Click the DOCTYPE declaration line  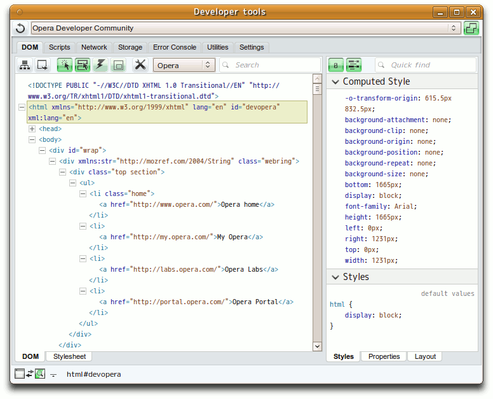tap(154, 91)
